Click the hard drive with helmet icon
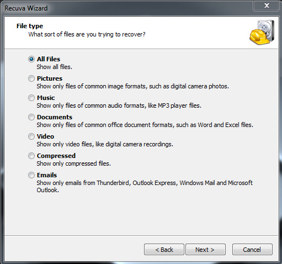This screenshot has width=282, height=264. tap(262, 33)
